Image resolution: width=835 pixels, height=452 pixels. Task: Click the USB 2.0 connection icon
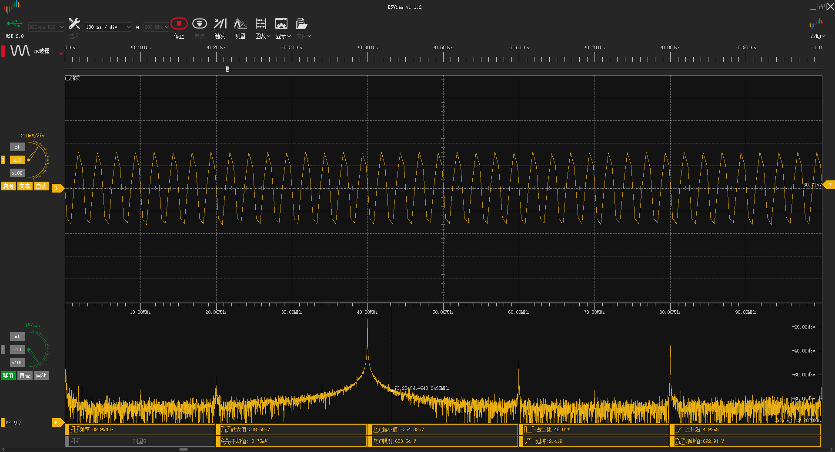(x=14, y=23)
